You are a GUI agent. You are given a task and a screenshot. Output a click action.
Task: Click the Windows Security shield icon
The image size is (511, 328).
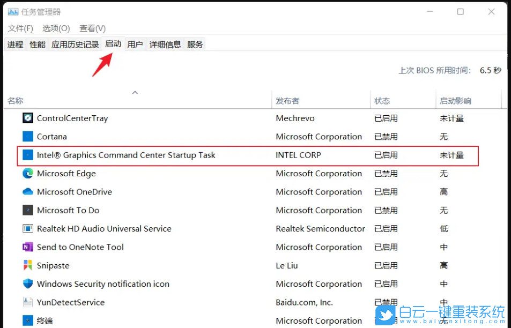pyautogui.click(x=27, y=284)
